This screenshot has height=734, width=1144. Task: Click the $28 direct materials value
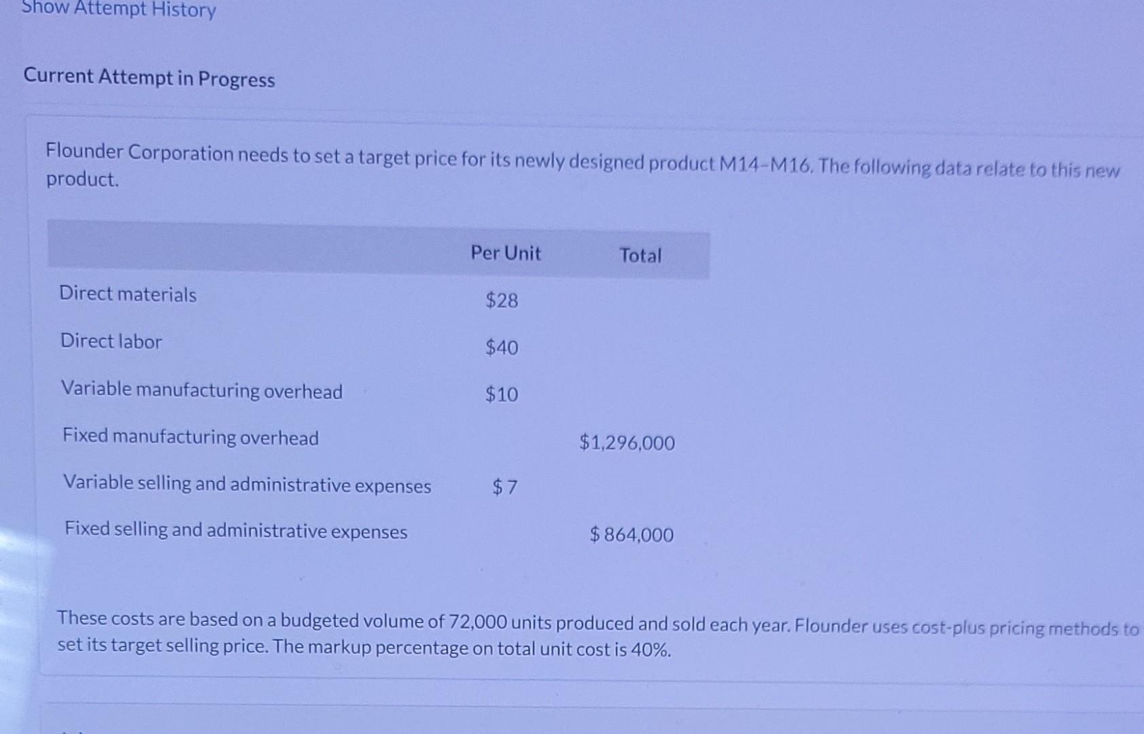pyautogui.click(x=502, y=300)
